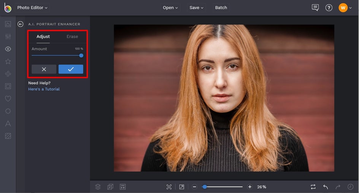Image resolution: width=359 pixels, height=193 pixels.
Task: Apply the effect with checkmark button
Action: [x=71, y=69]
